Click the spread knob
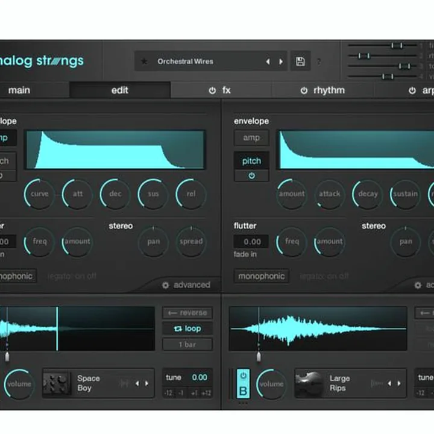434x434 pixels. coord(191,242)
